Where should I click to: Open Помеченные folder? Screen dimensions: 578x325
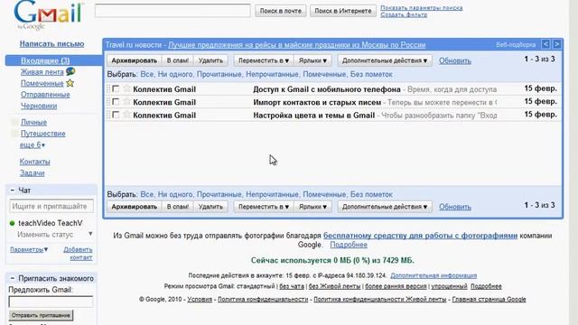click(x=42, y=83)
